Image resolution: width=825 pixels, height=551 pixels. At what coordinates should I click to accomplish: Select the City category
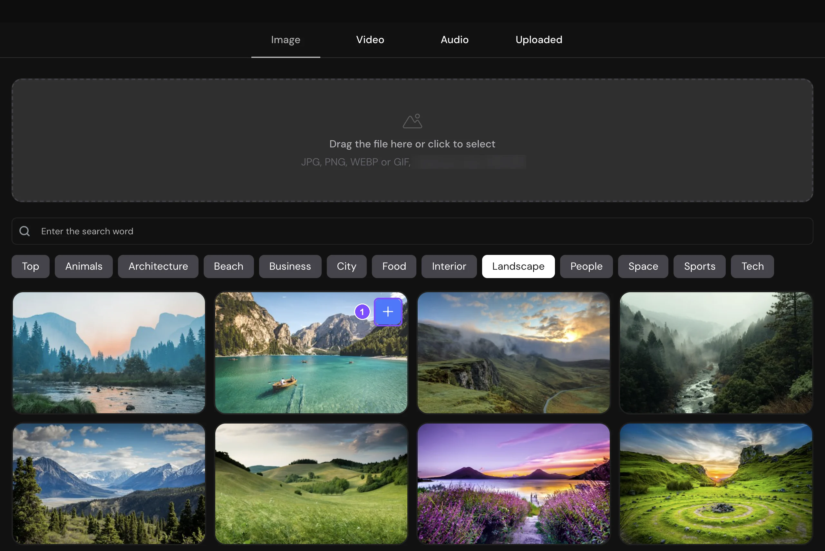pyautogui.click(x=346, y=266)
